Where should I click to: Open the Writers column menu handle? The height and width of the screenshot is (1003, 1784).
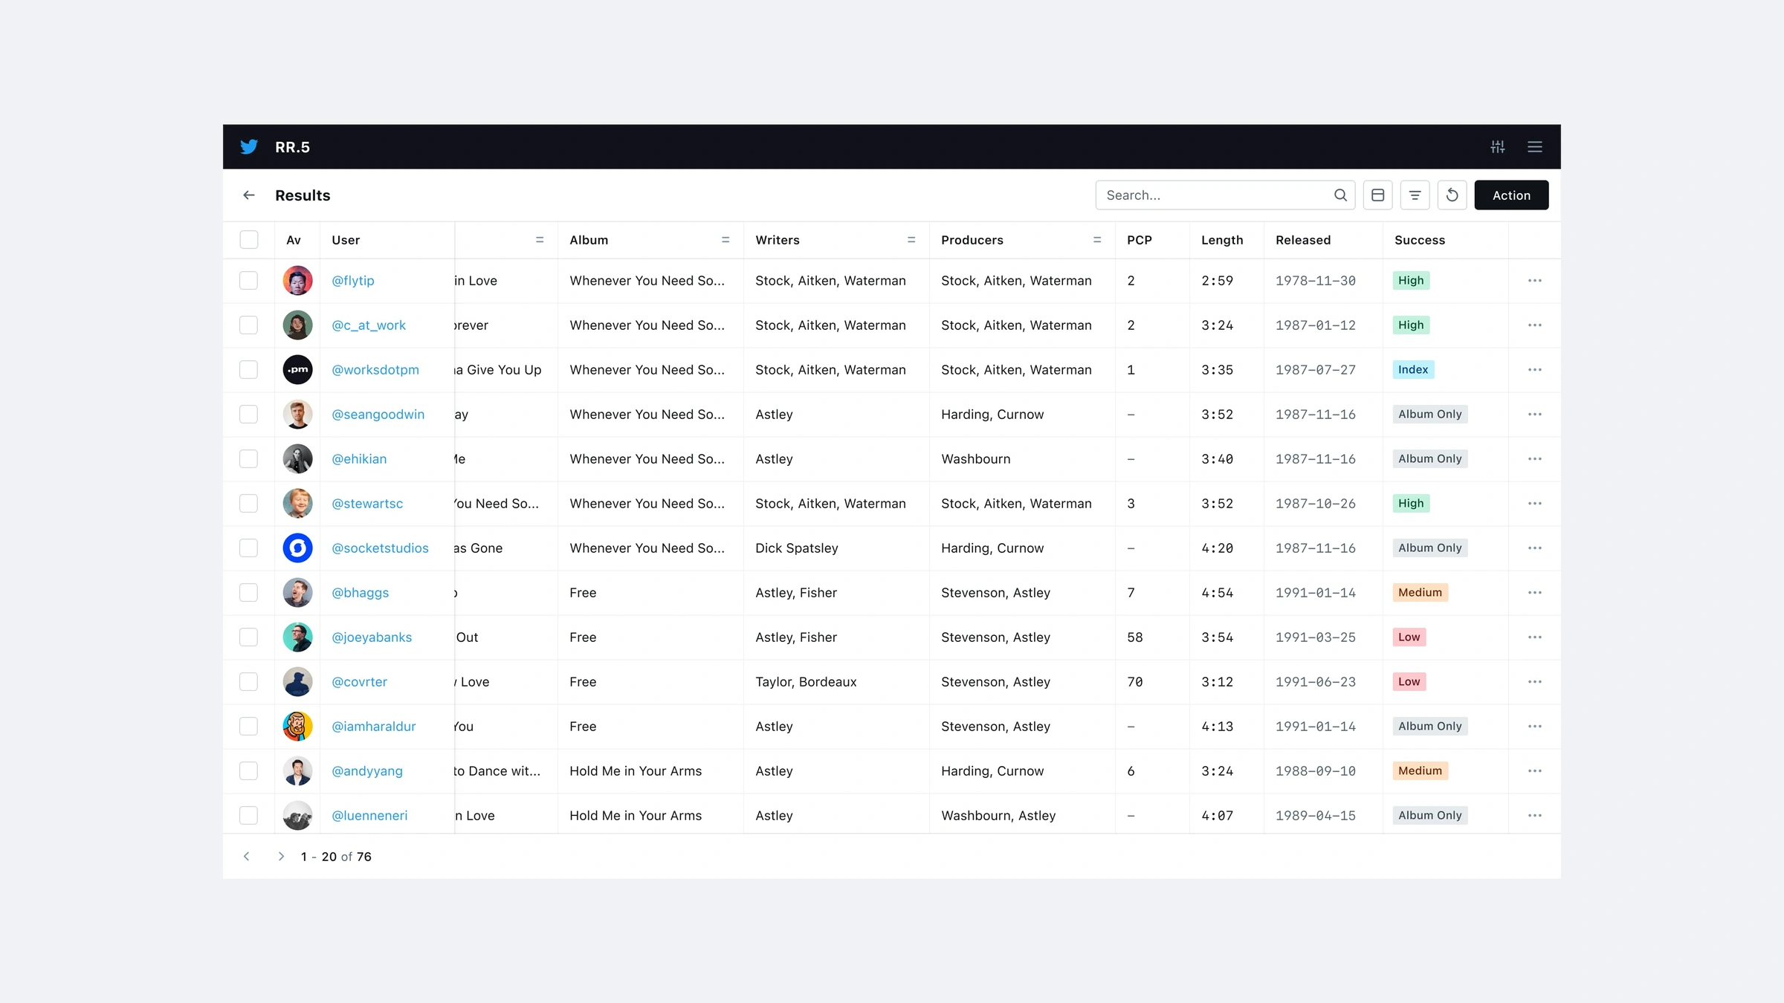[911, 239]
